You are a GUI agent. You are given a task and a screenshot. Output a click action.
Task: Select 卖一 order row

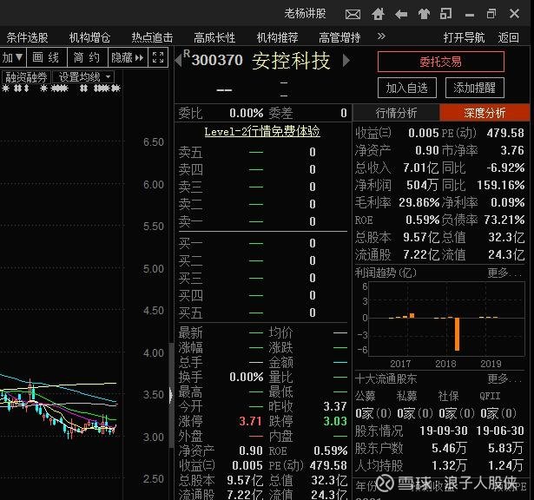[262, 221]
